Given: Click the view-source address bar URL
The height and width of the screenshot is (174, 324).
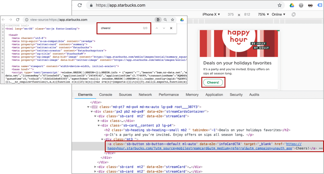Looking at the screenshot, I should (59, 20).
